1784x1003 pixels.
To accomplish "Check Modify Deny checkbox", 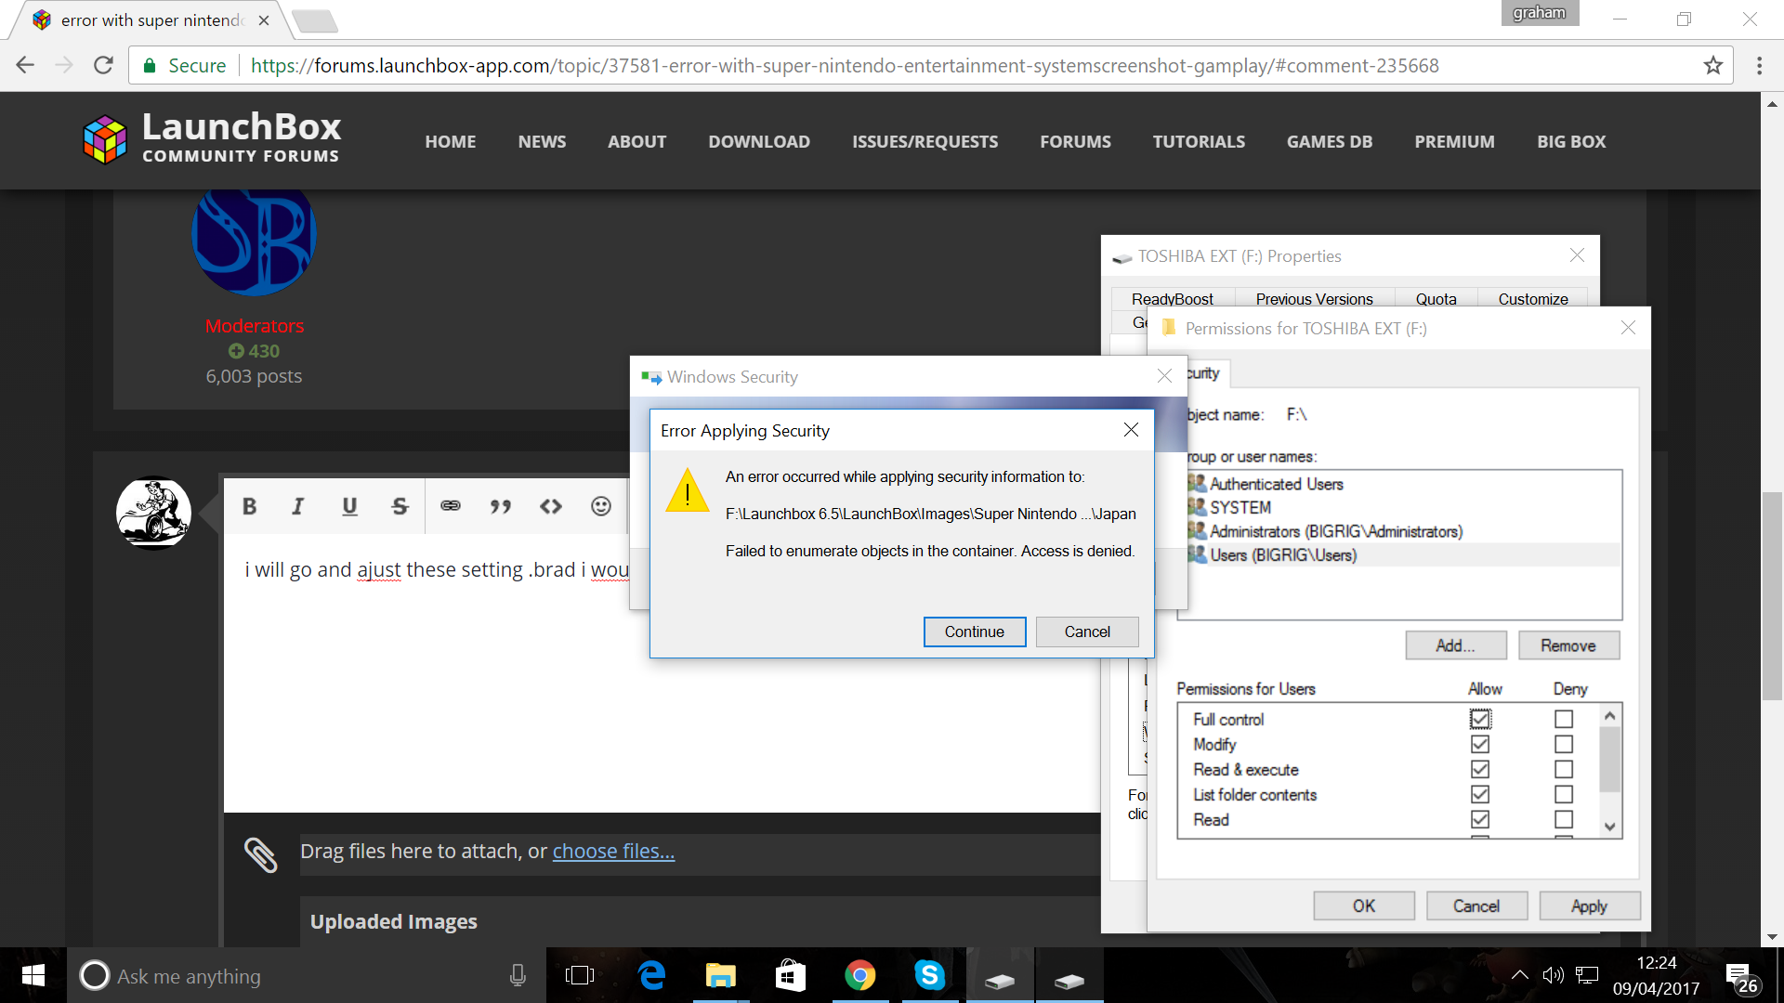I will click(1564, 744).
